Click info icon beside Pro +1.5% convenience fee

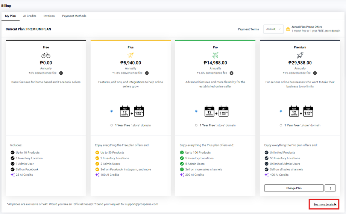[231, 73]
